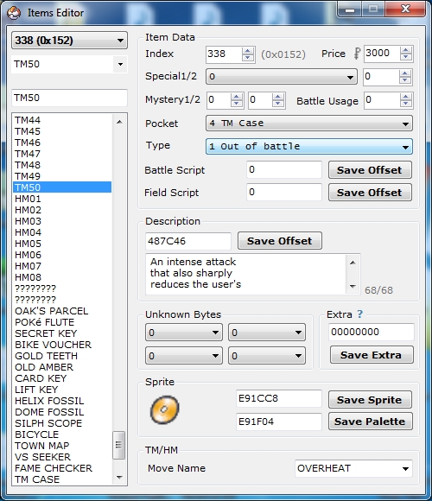The image size is (432, 501).
Task: Open the Type dropdown showing Out of battle
Action: 309,147
